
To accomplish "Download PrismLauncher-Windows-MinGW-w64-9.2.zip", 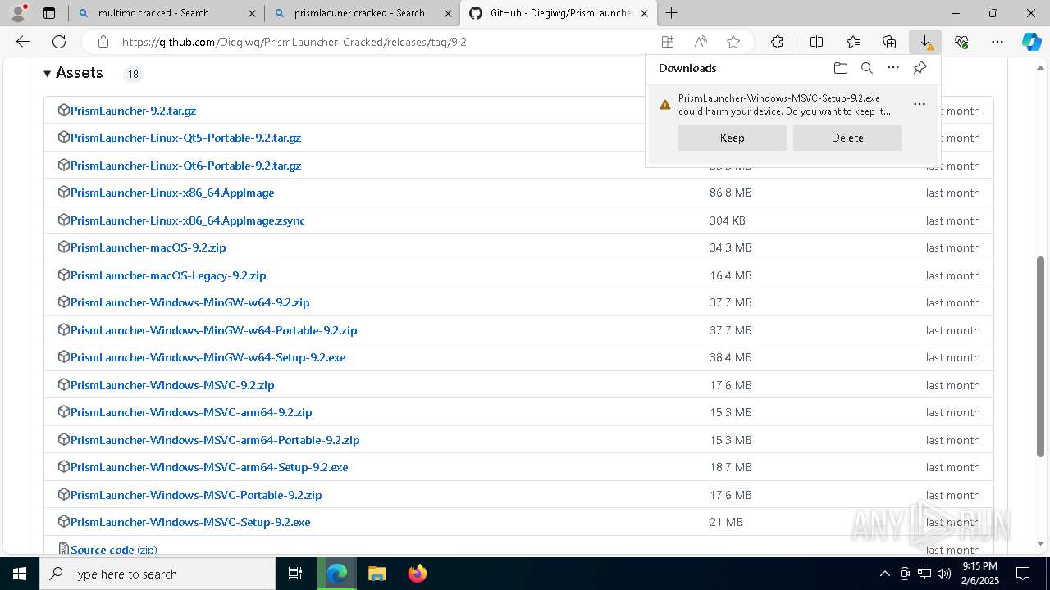I will [189, 302].
